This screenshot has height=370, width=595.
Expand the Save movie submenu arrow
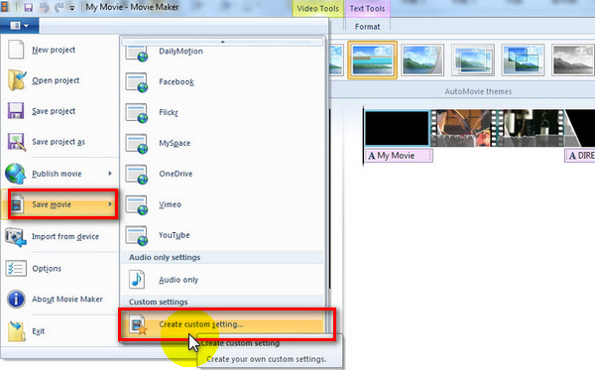pyautogui.click(x=110, y=204)
